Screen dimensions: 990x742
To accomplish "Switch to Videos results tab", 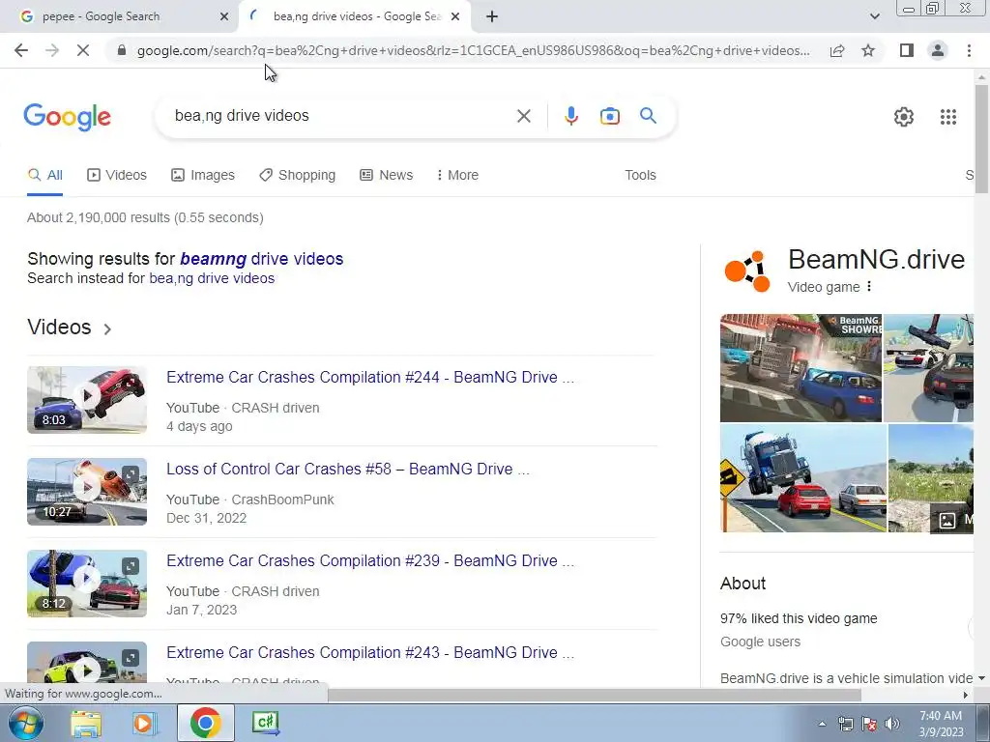I will tap(117, 176).
